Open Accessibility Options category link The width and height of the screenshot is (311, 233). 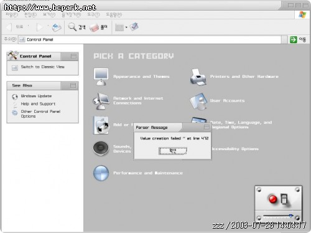[235, 149]
